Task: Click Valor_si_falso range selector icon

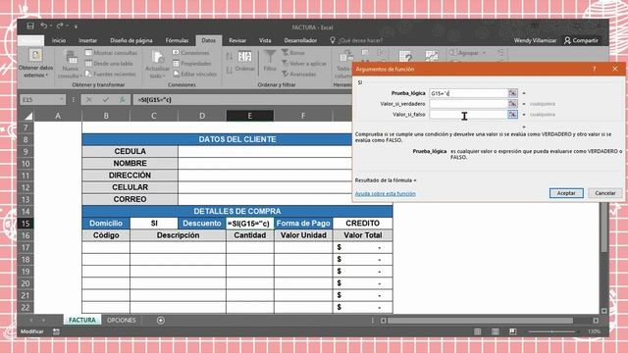Action: tap(512, 115)
